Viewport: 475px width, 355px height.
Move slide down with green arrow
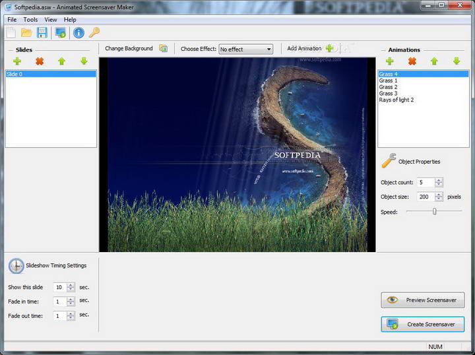[x=84, y=61]
